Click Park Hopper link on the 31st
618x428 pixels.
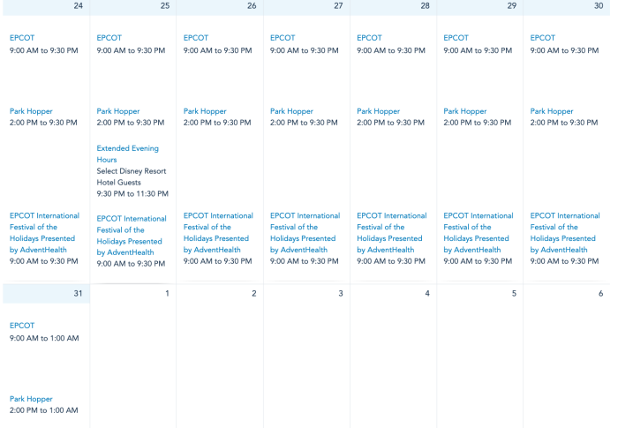31,399
